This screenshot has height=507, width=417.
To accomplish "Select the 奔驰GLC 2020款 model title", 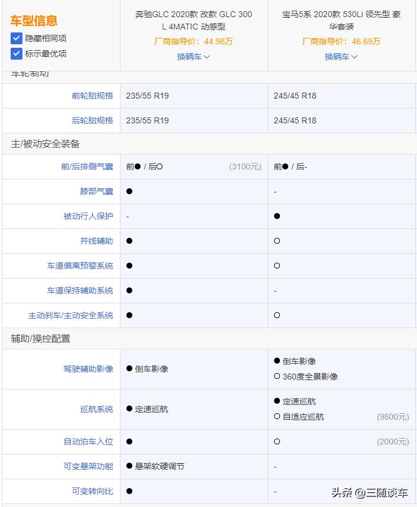I will [194, 21].
